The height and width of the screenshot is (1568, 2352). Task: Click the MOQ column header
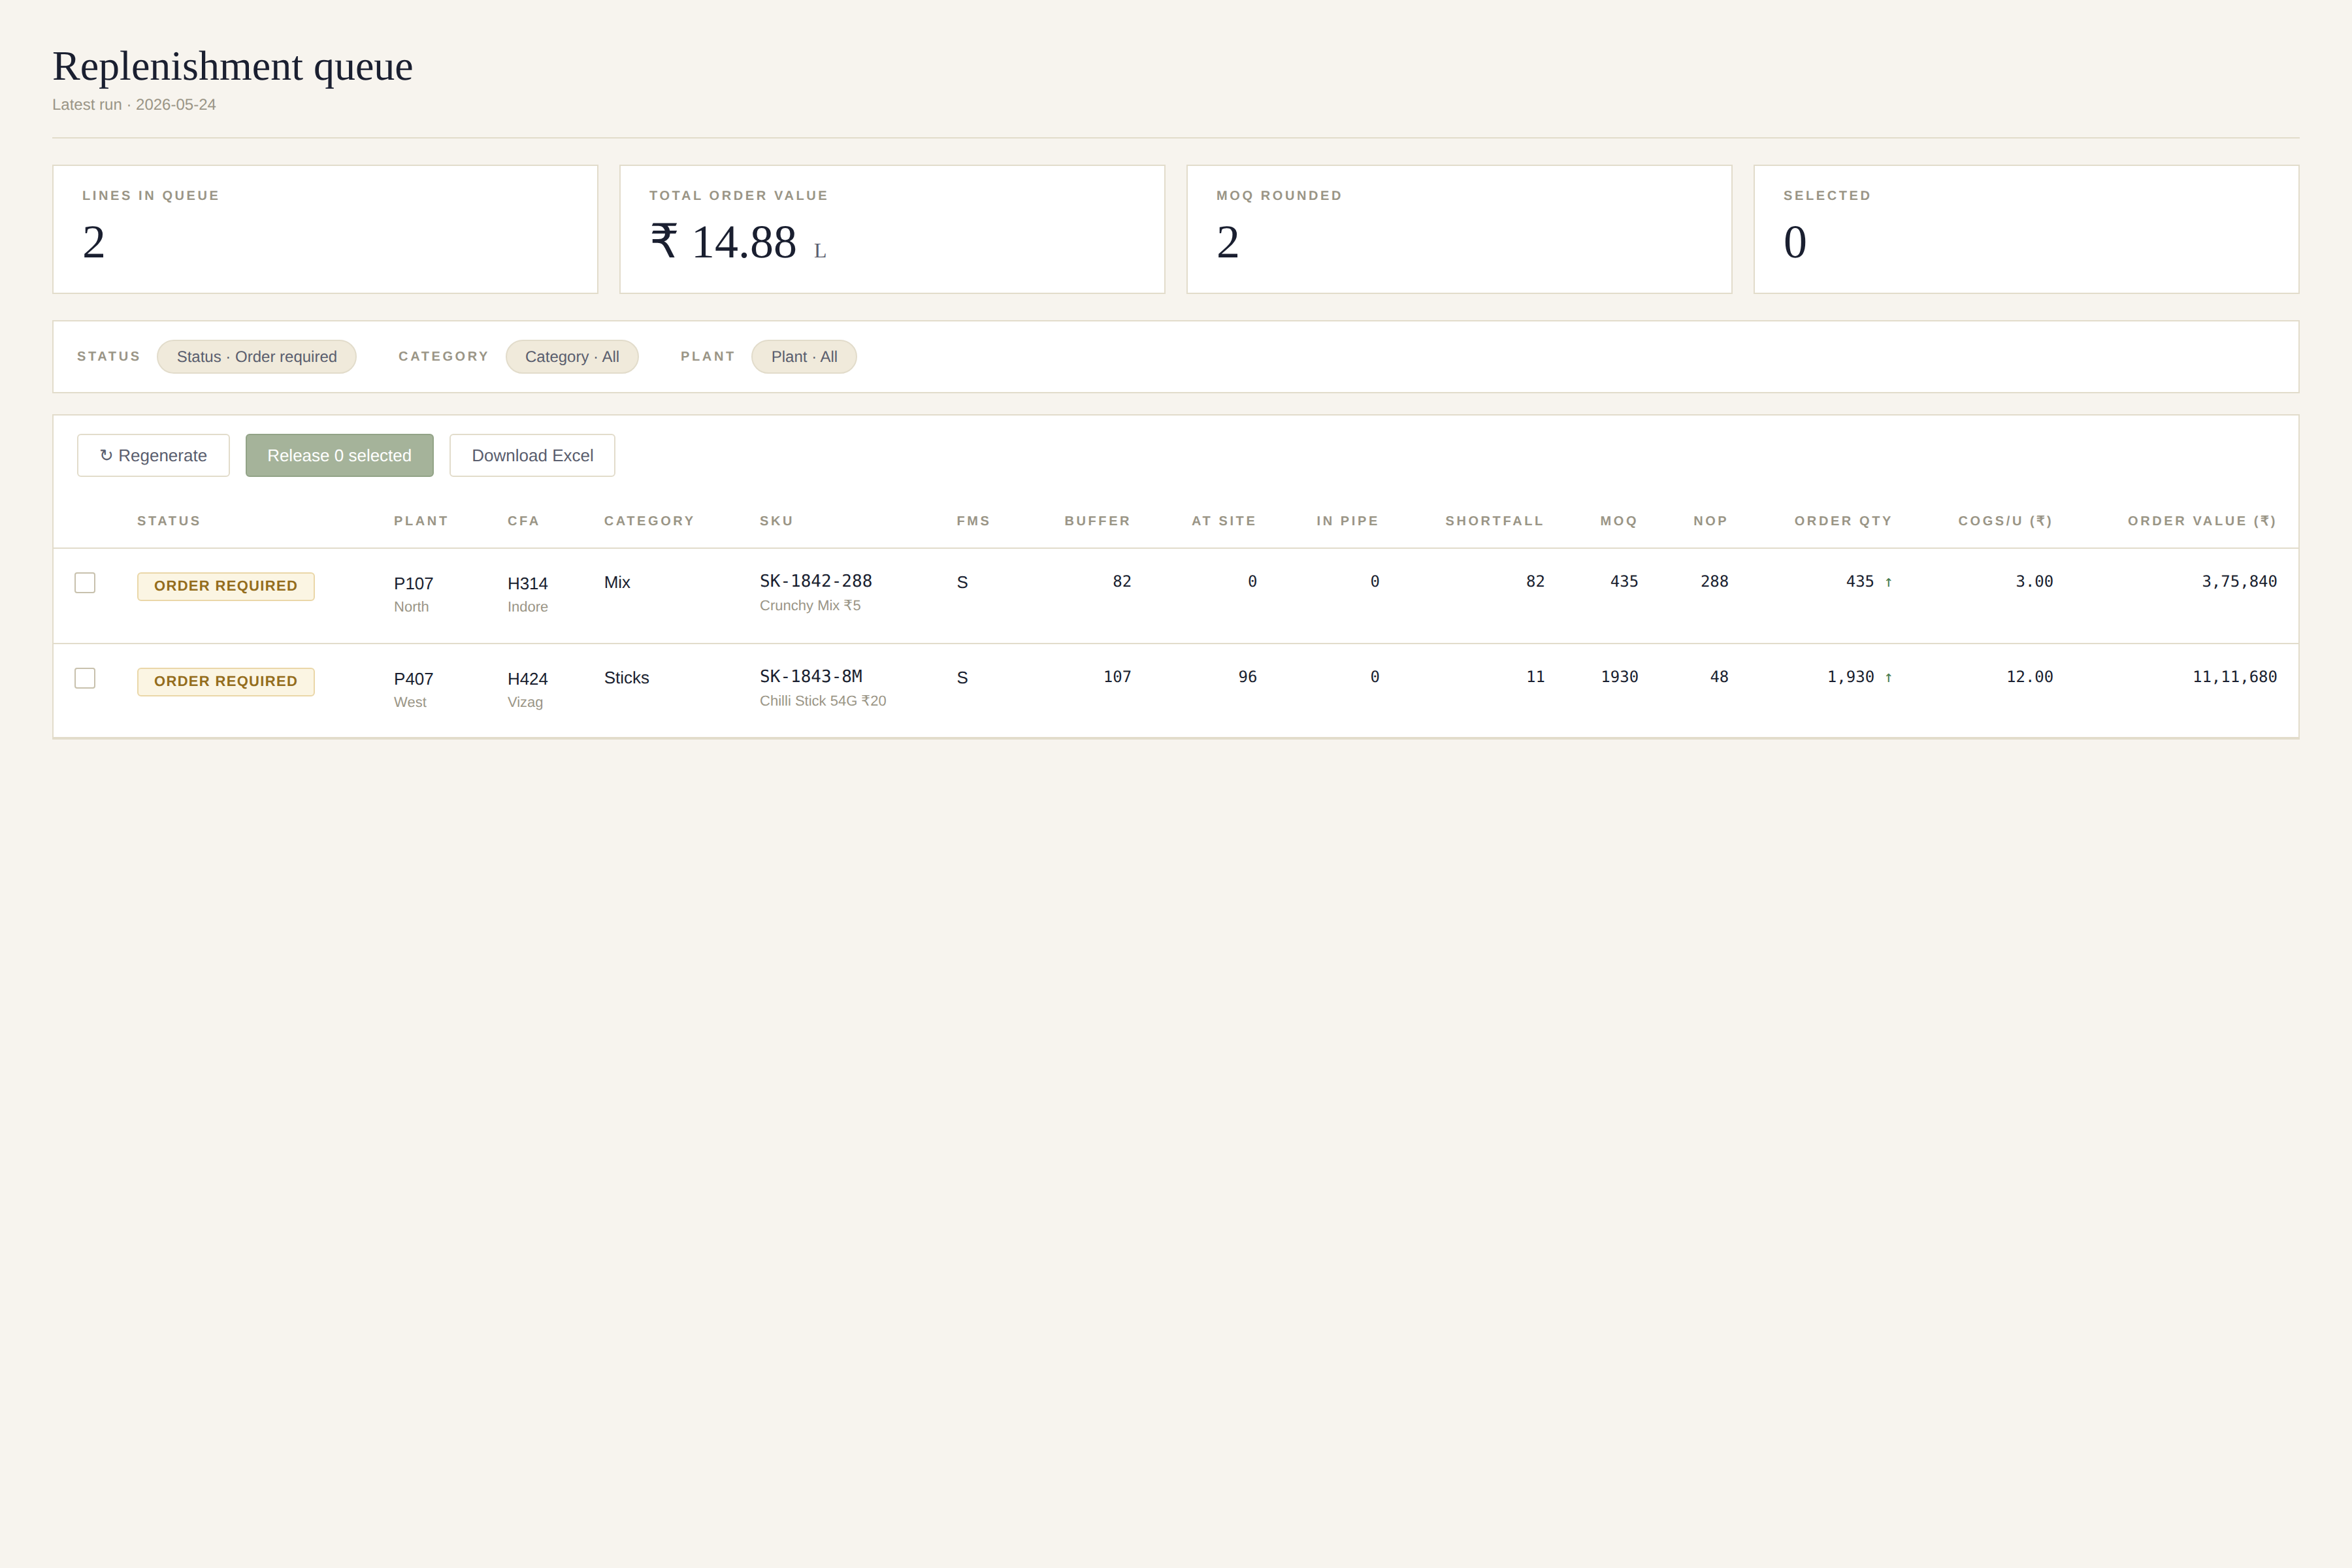[1618, 521]
